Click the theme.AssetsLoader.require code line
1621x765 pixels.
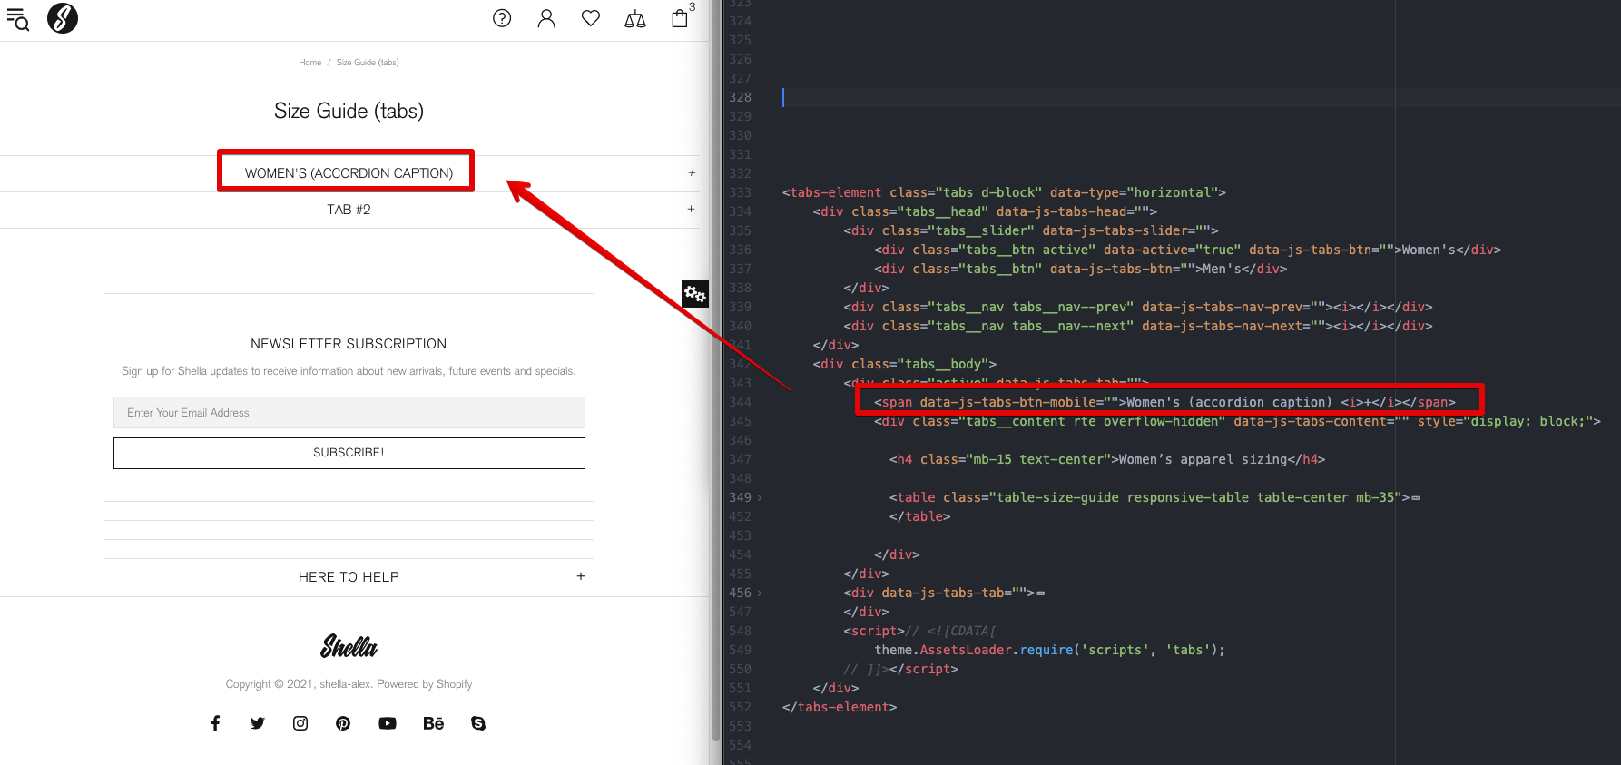click(x=1050, y=650)
